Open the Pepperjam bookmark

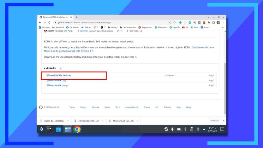[x=145, y=27]
